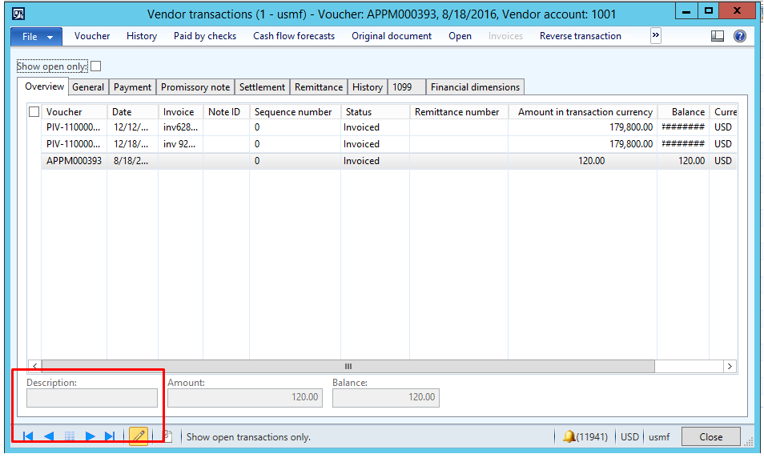Open notifications bell showing 11941
The width and height of the screenshot is (764, 458).
click(x=569, y=437)
